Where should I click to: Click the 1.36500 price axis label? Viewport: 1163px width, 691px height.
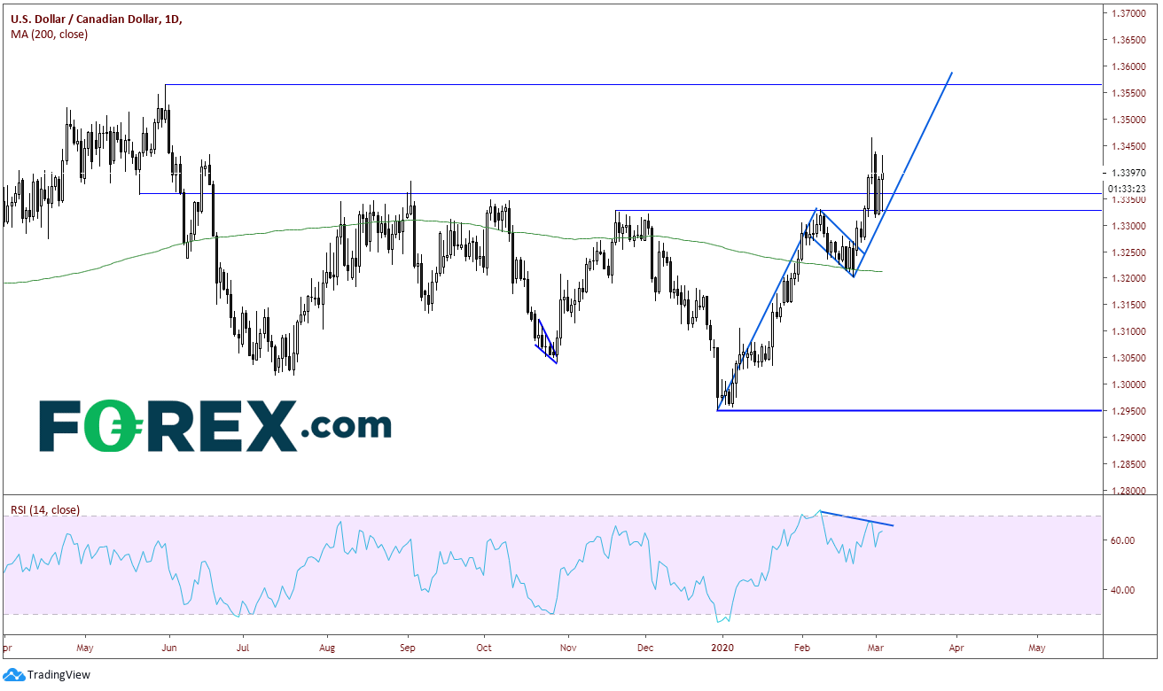pos(1129,40)
